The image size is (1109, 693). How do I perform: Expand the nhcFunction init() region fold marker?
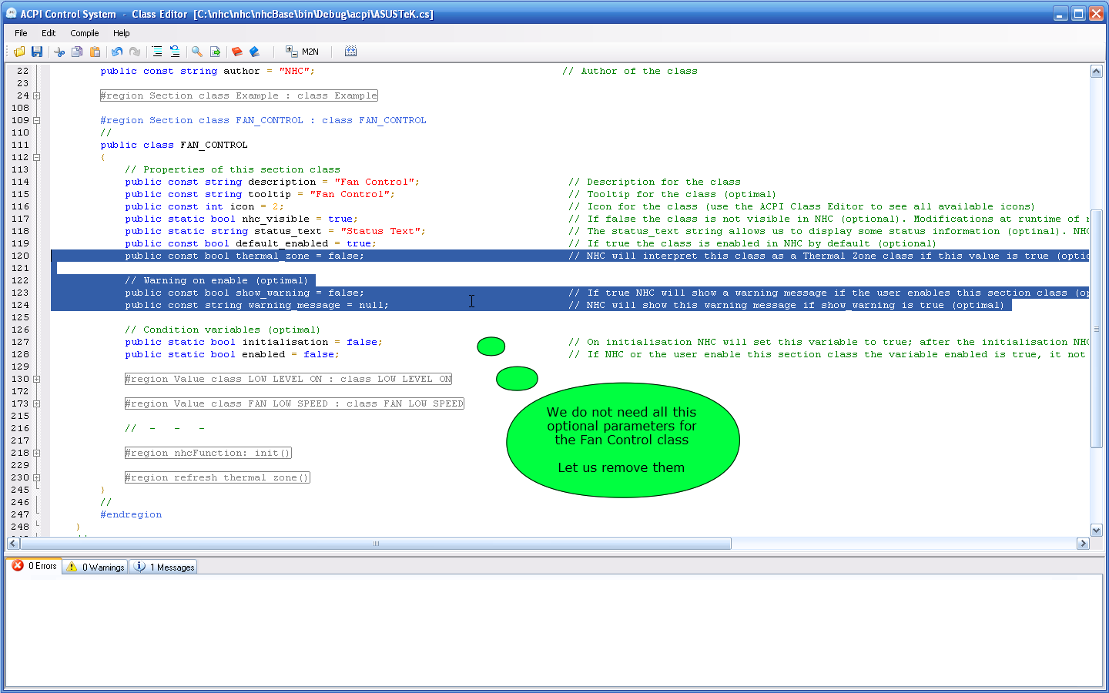pyautogui.click(x=36, y=454)
